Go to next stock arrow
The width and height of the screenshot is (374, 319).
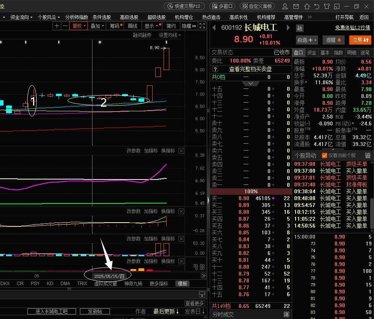(288, 28)
